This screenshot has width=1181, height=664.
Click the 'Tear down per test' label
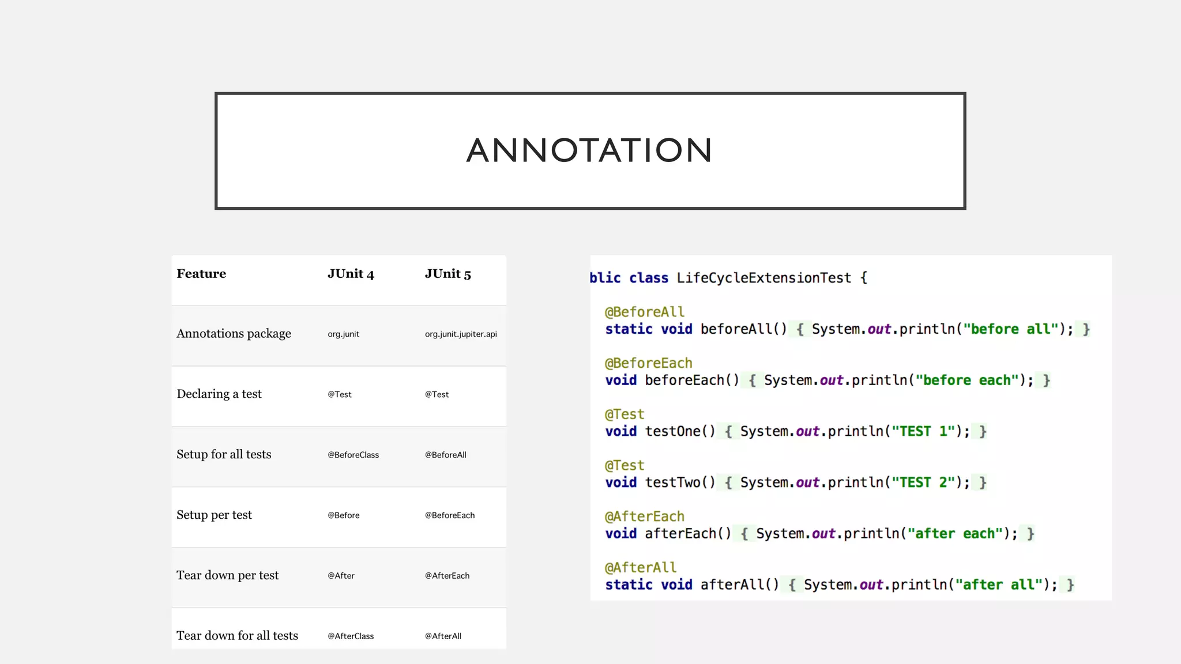coord(227,575)
